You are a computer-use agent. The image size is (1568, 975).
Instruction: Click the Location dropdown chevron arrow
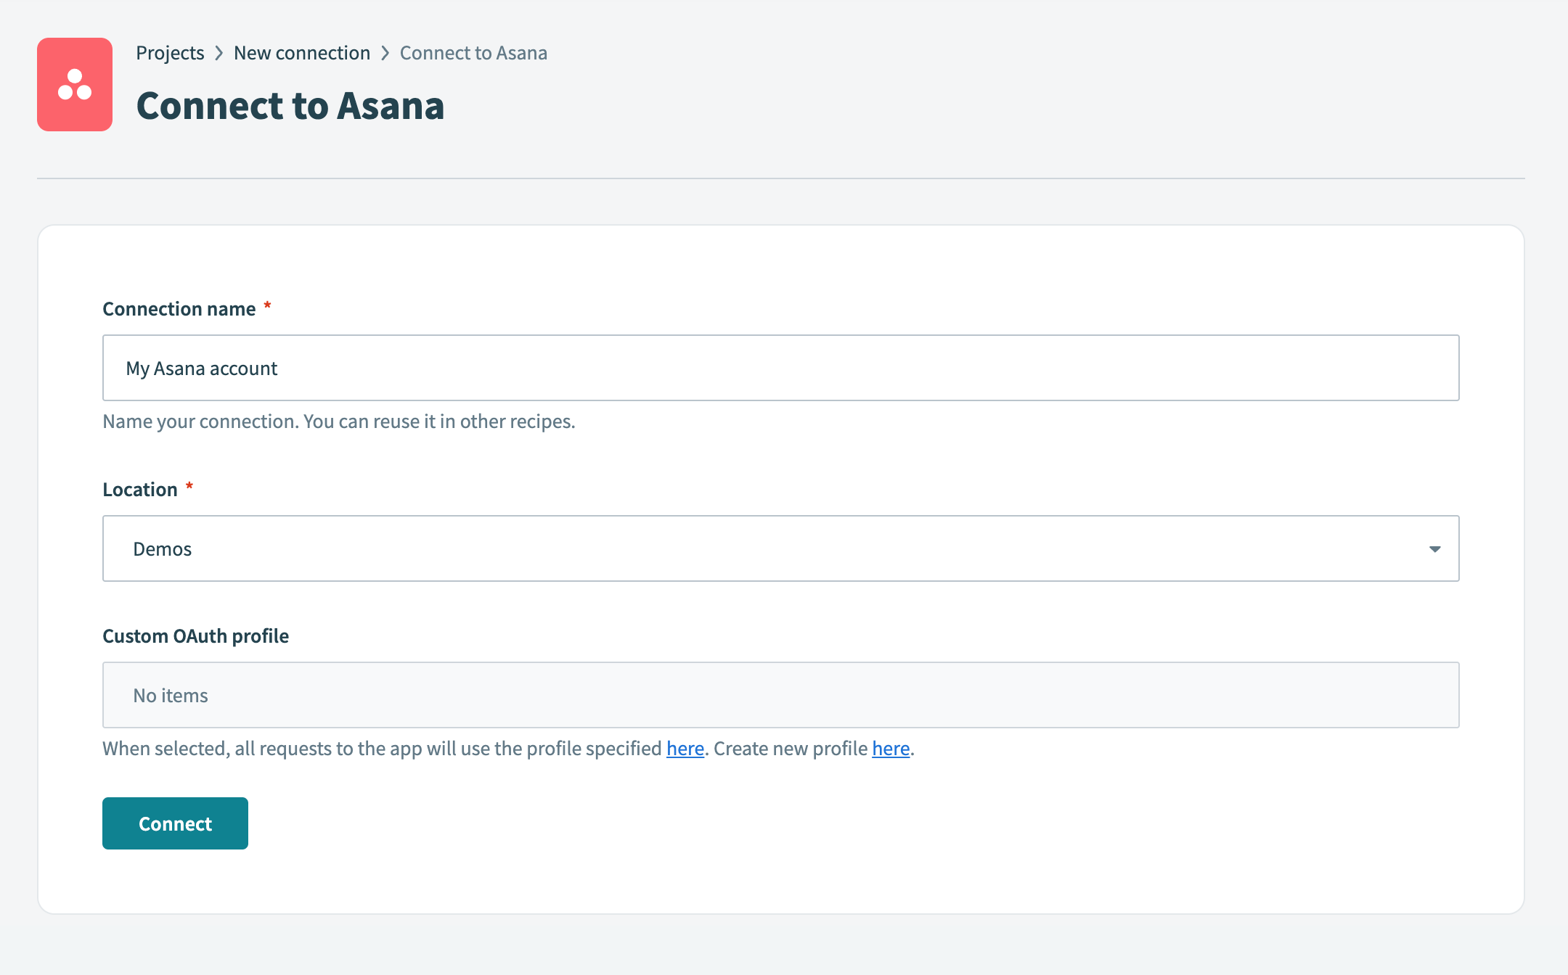coord(1434,549)
